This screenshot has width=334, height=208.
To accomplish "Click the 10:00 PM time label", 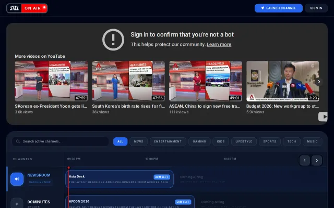I will click(x=152, y=159).
